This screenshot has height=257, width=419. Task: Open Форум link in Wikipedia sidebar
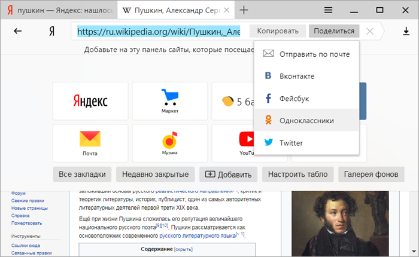[18, 193]
